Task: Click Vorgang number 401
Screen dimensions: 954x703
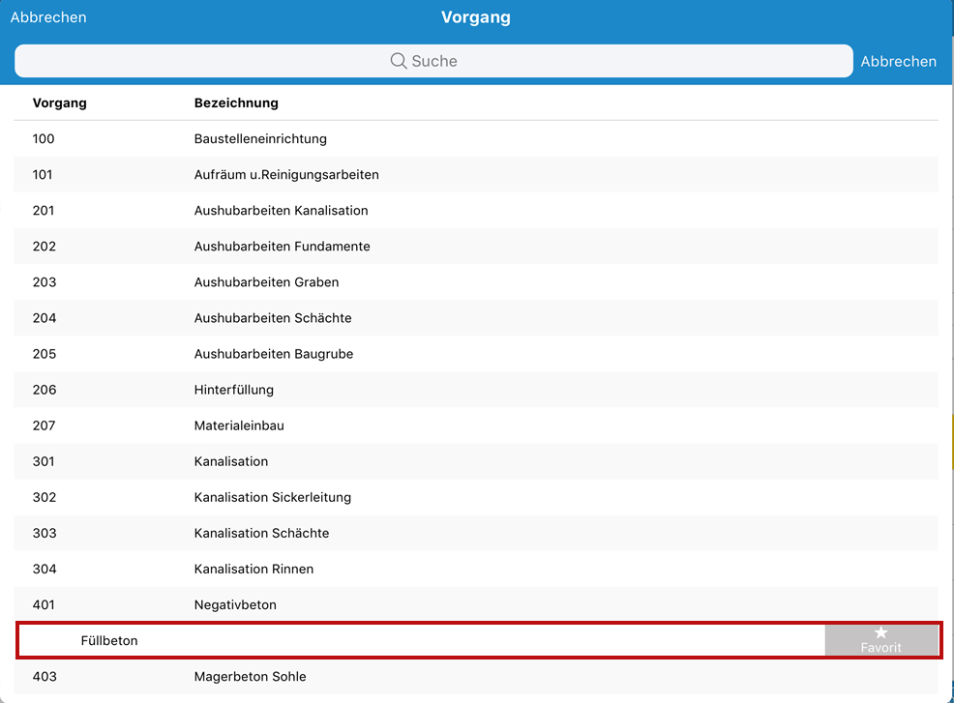Action: (x=44, y=605)
